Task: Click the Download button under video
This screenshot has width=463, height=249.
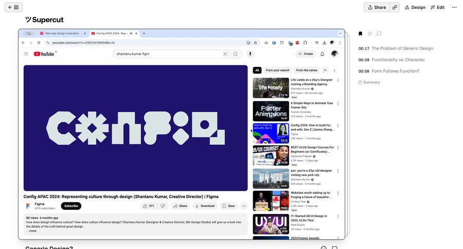Action: click(205, 206)
